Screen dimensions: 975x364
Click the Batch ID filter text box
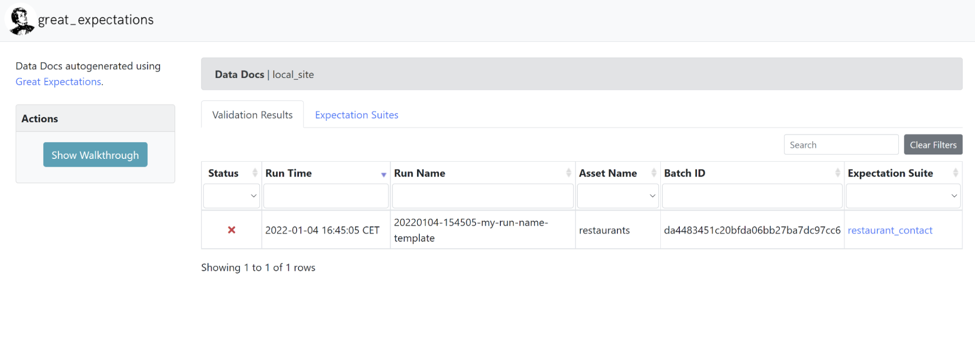[x=752, y=196]
